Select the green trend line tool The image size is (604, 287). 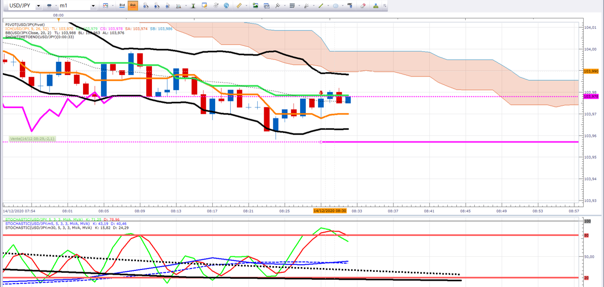tap(321, 6)
